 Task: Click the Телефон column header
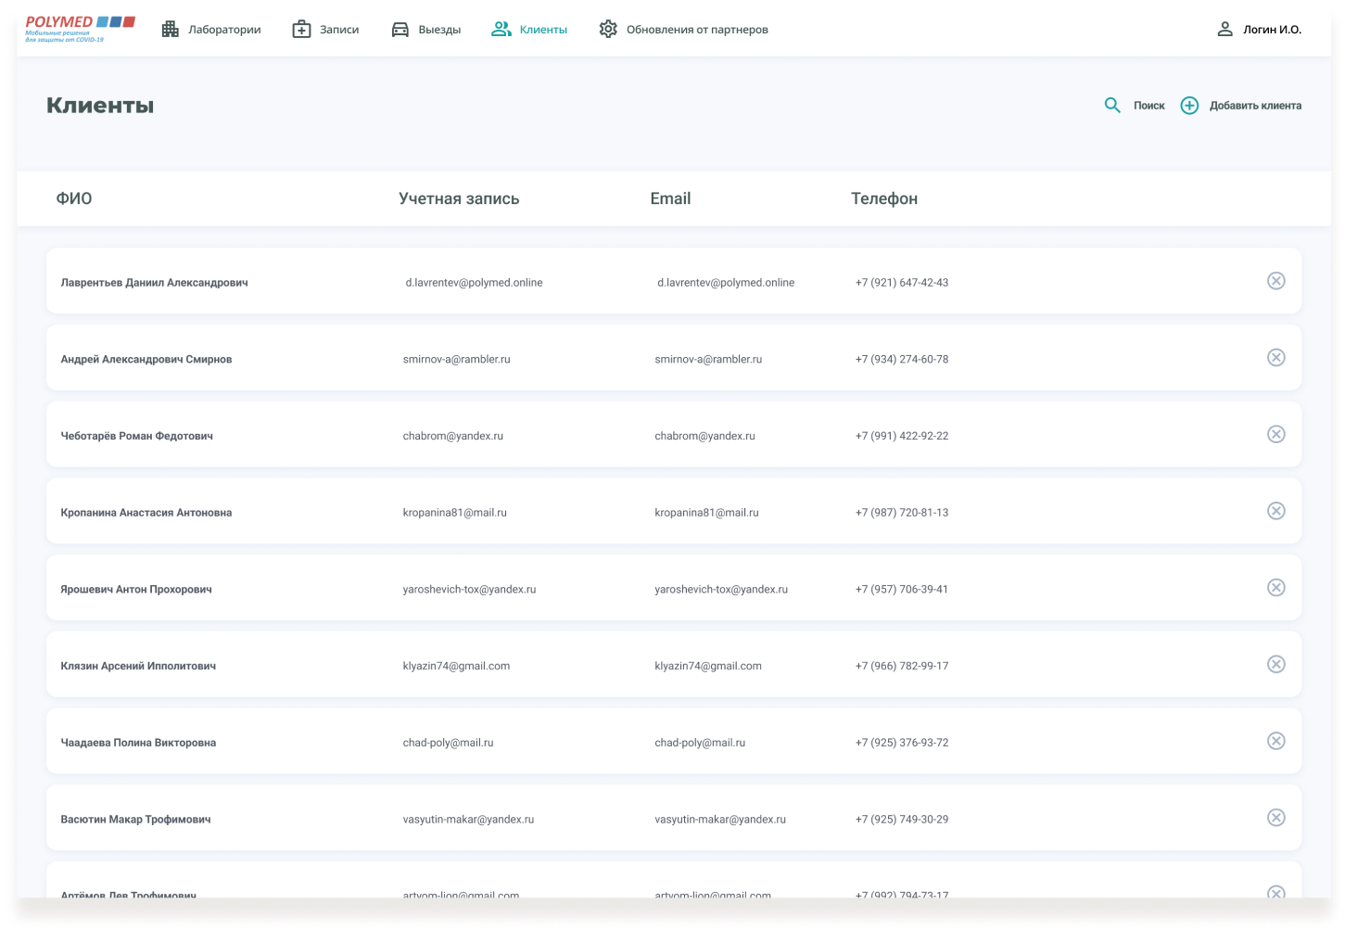[x=883, y=198]
